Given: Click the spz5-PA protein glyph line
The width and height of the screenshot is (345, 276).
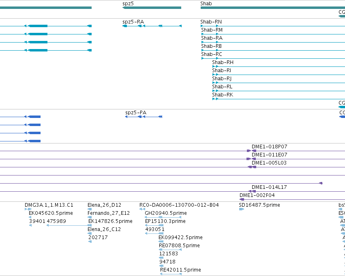Looking at the screenshot, I should (x=144, y=117).
